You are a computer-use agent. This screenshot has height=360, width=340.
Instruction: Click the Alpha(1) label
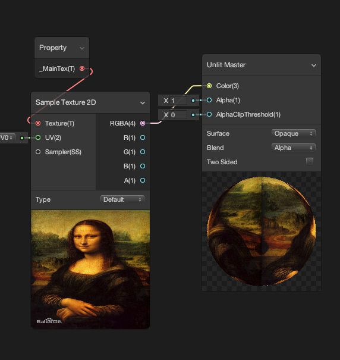(x=228, y=100)
